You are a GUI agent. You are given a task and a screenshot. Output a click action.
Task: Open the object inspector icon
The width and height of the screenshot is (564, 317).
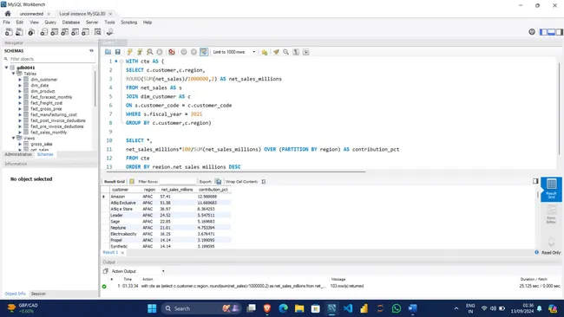coord(31,32)
